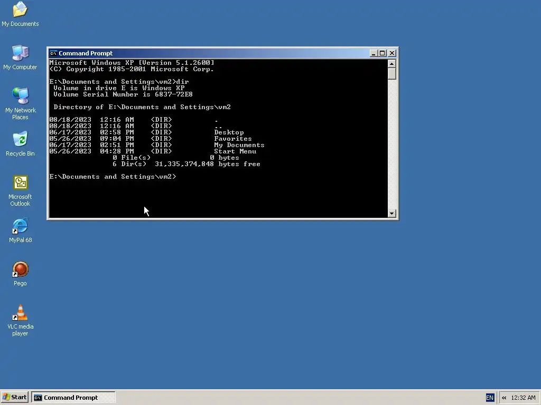
Task: Select My Network Places icon
Action: click(x=20, y=103)
